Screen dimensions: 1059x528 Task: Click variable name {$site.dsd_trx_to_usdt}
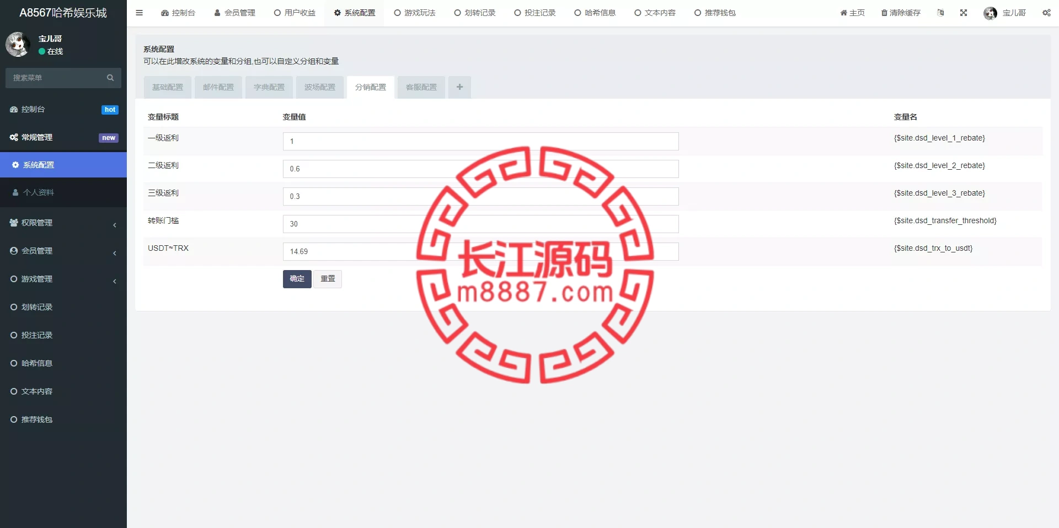[933, 248]
